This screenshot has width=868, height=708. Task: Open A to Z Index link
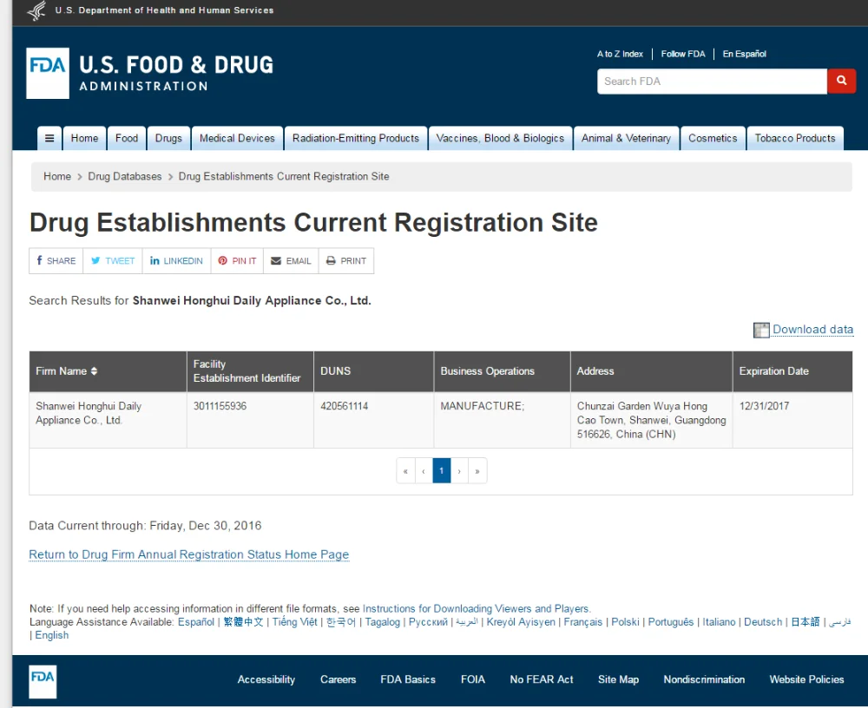coord(620,54)
